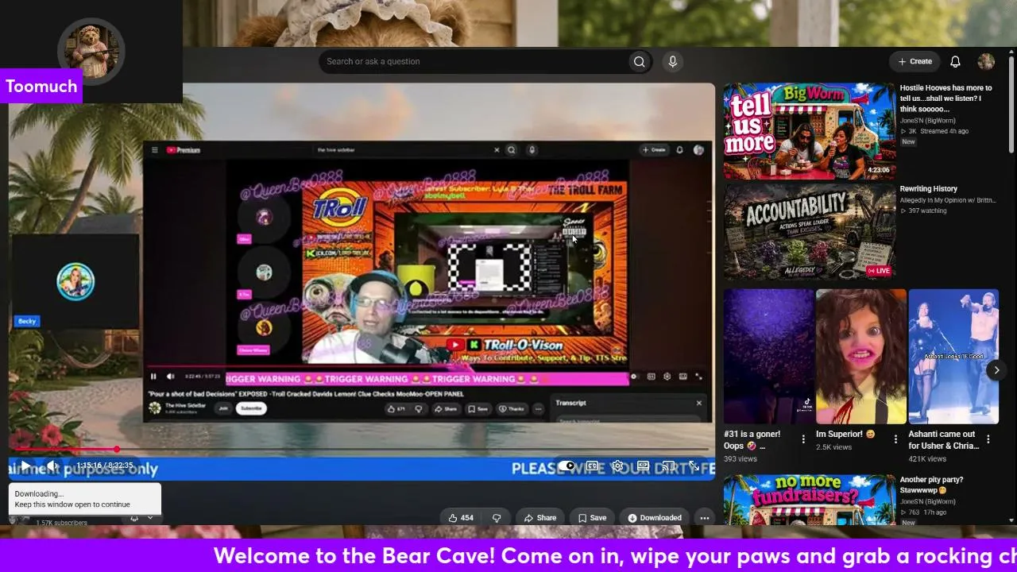
Task: Click the embedded video title 'Pour a shot of bad Decisions'
Action: [306, 394]
